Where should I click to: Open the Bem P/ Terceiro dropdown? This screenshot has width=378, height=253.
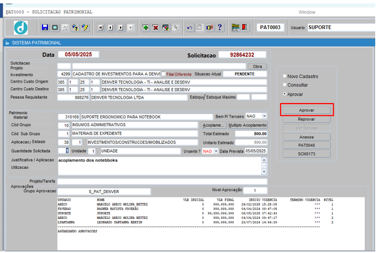pos(265,116)
